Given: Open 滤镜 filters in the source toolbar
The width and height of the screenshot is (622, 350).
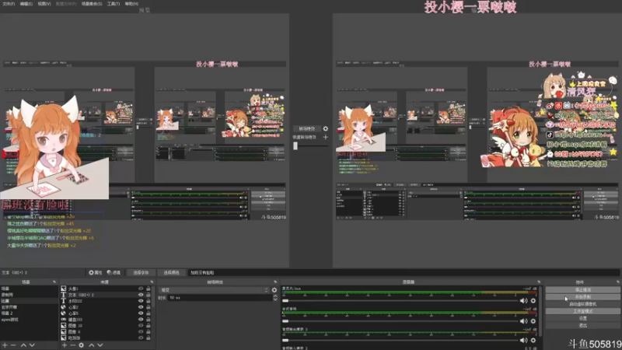Looking at the screenshot, I should coord(114,273).
